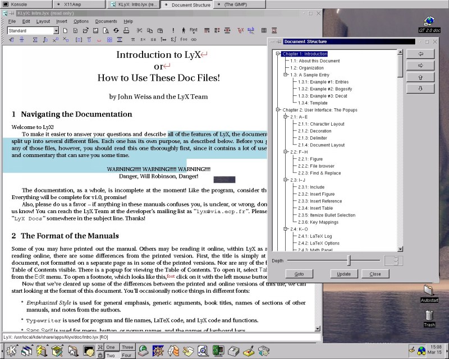The height and width of the screenshot is (359, 449).
Task: Click the down arrow button in Document Structure
Action: (x=420, y=89)
